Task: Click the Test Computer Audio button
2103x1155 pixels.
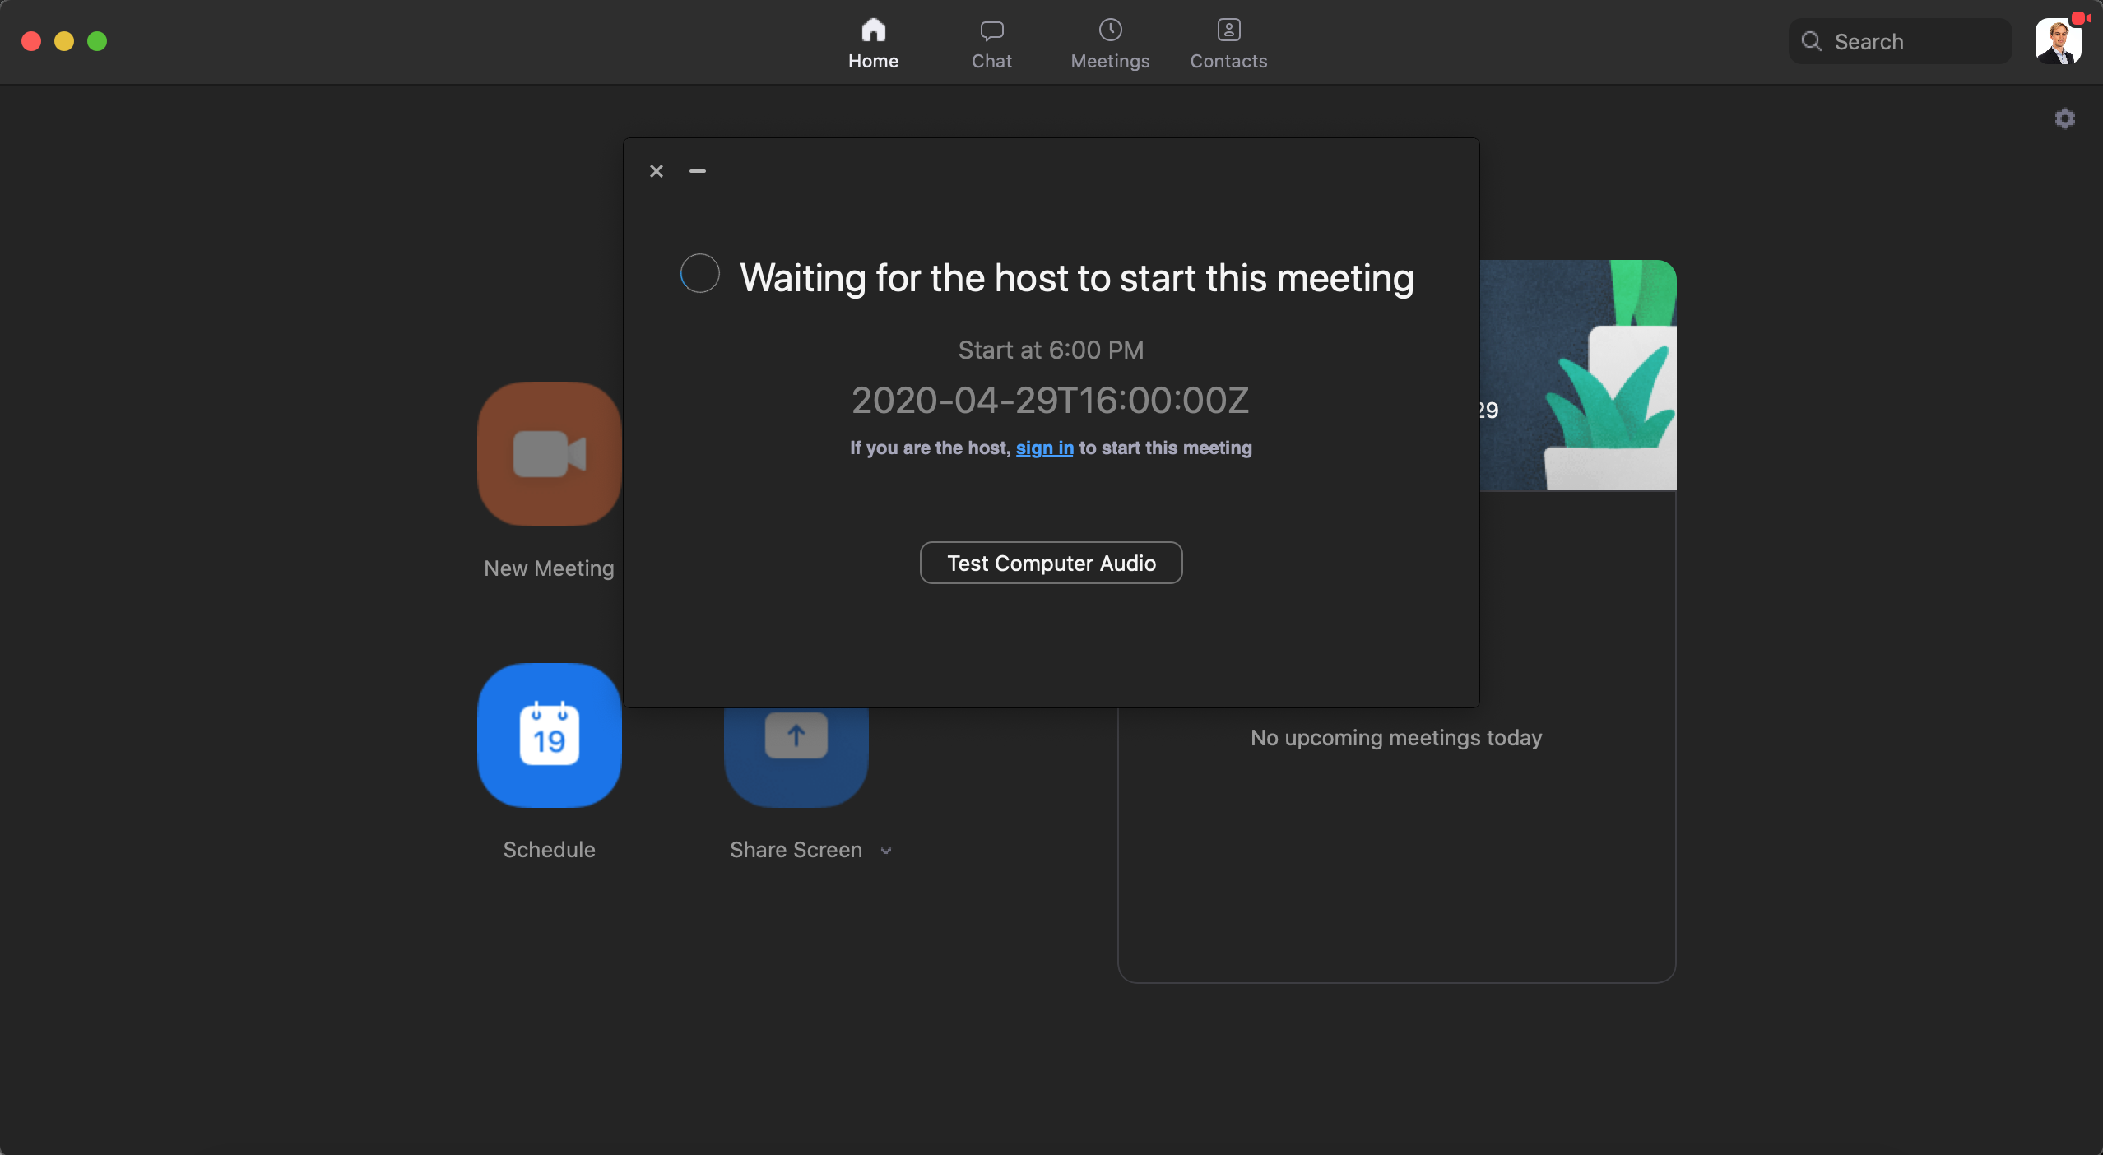Action: (1051, 563)
